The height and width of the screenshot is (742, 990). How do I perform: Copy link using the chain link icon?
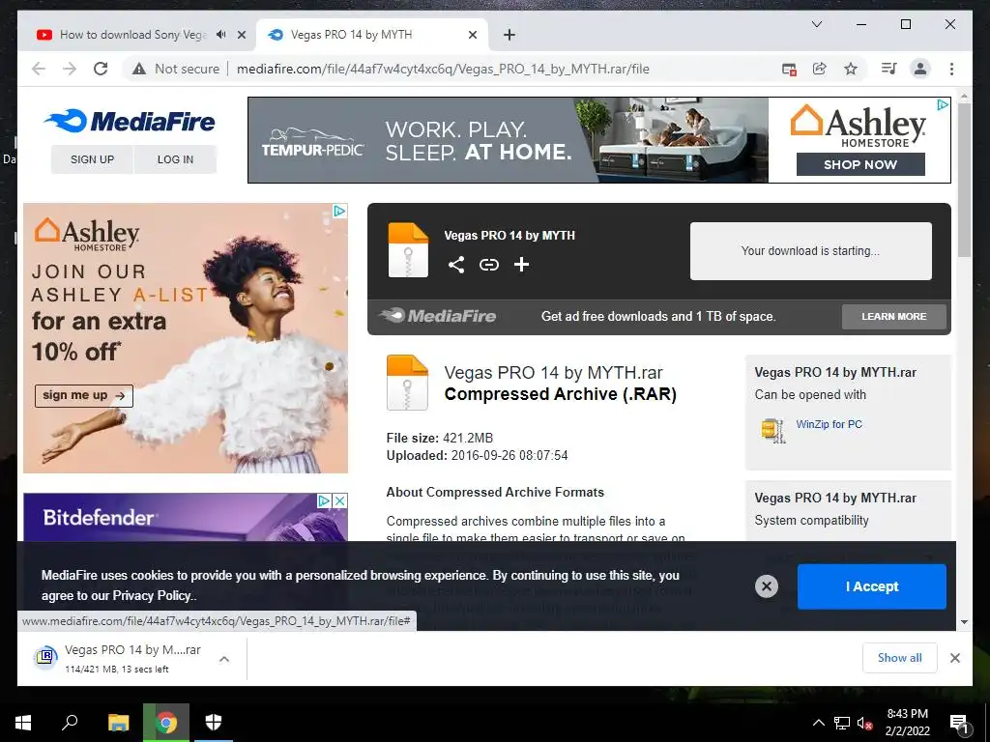488,265
